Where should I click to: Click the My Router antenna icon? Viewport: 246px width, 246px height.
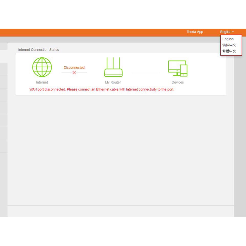pos(113,67)
